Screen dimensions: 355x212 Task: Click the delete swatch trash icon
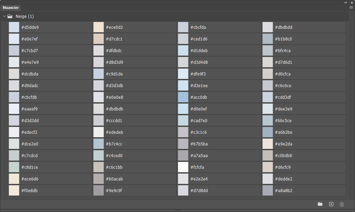tap(342, 204)
